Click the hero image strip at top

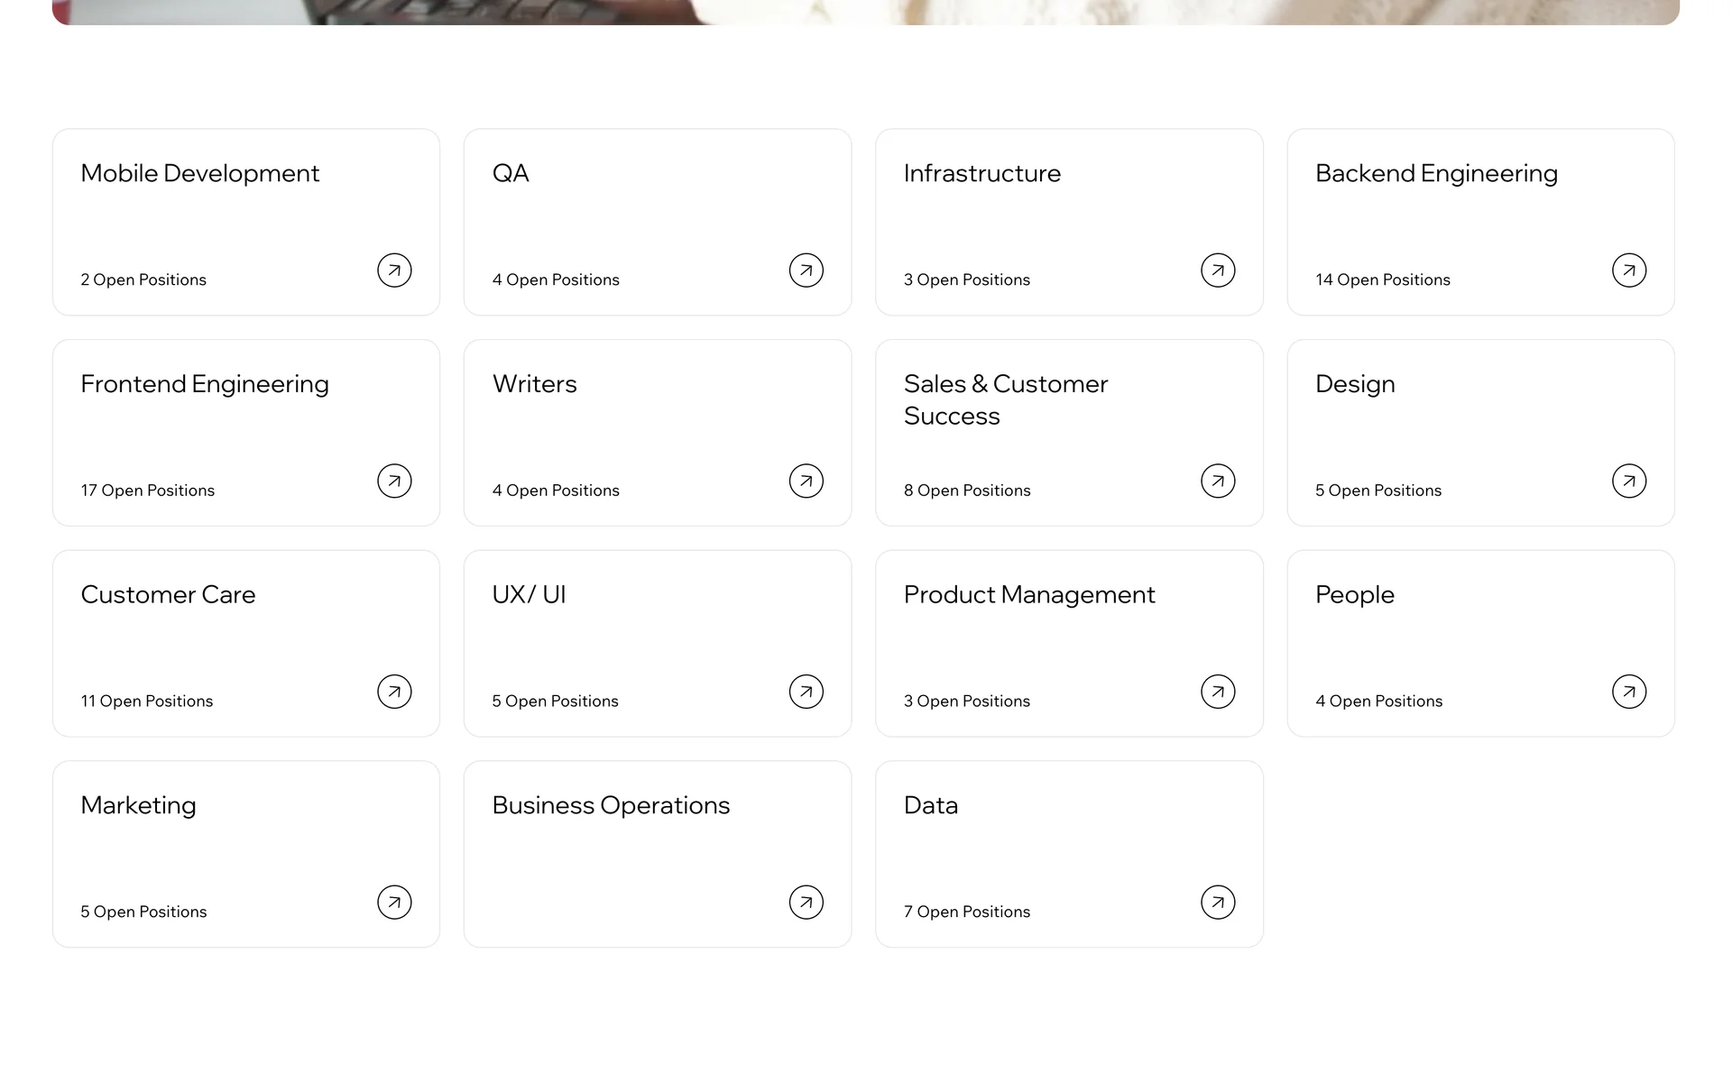pyautogui.click(x=866, y=12)
